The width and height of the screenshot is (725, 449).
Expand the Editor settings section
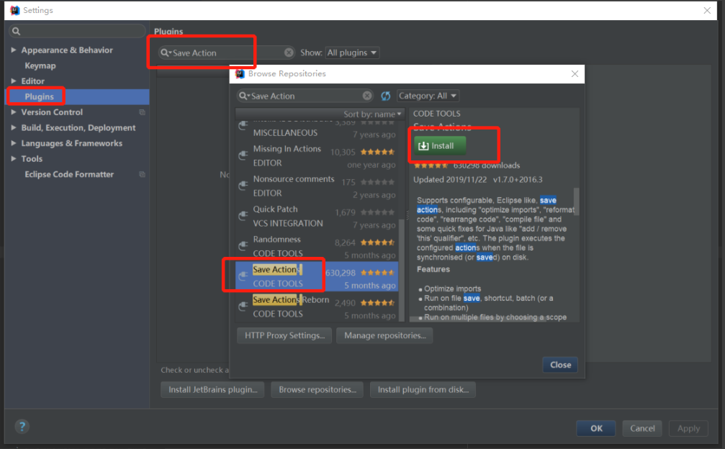[14, 81]
